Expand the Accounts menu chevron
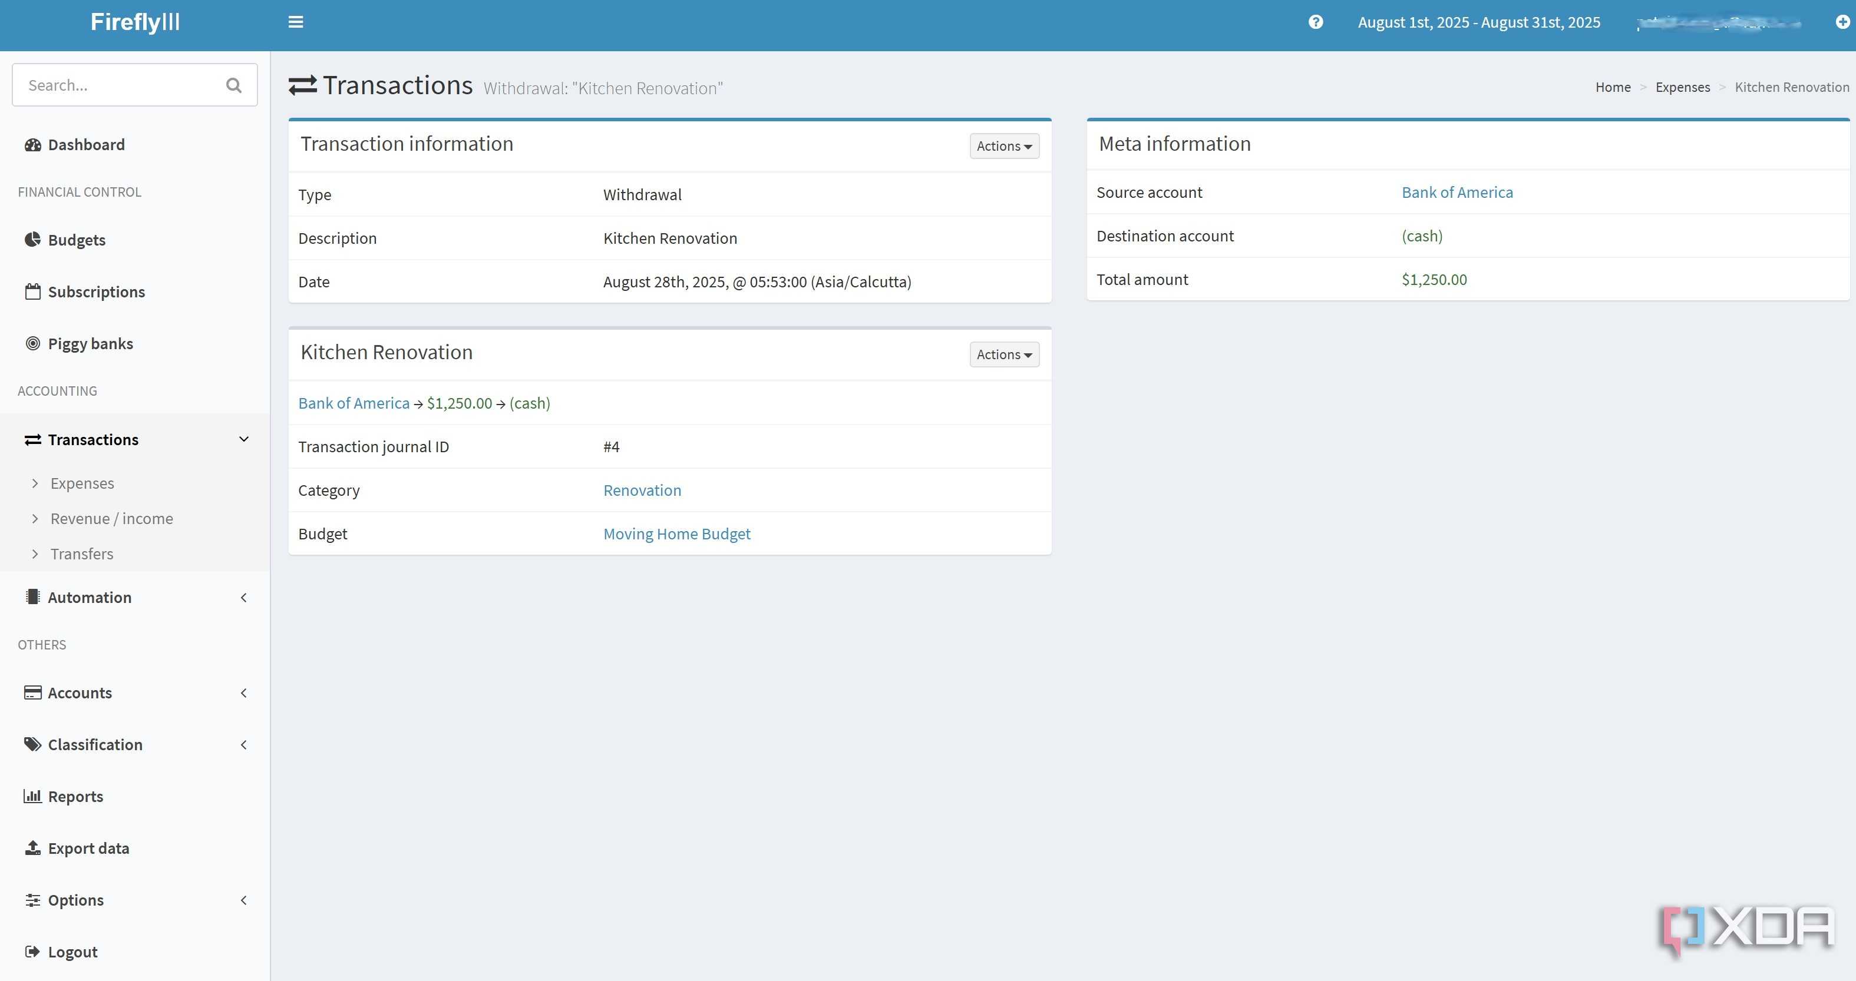Viewport: 1856px width, 981px height. point(243,693)
